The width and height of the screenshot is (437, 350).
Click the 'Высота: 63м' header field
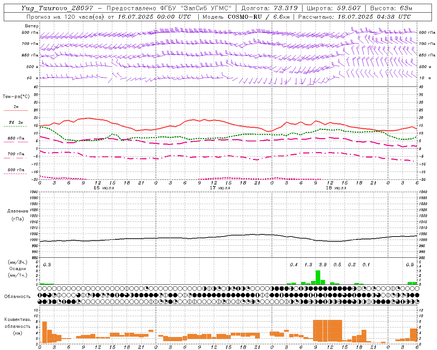pyautogui.click(x=391, y=8)
